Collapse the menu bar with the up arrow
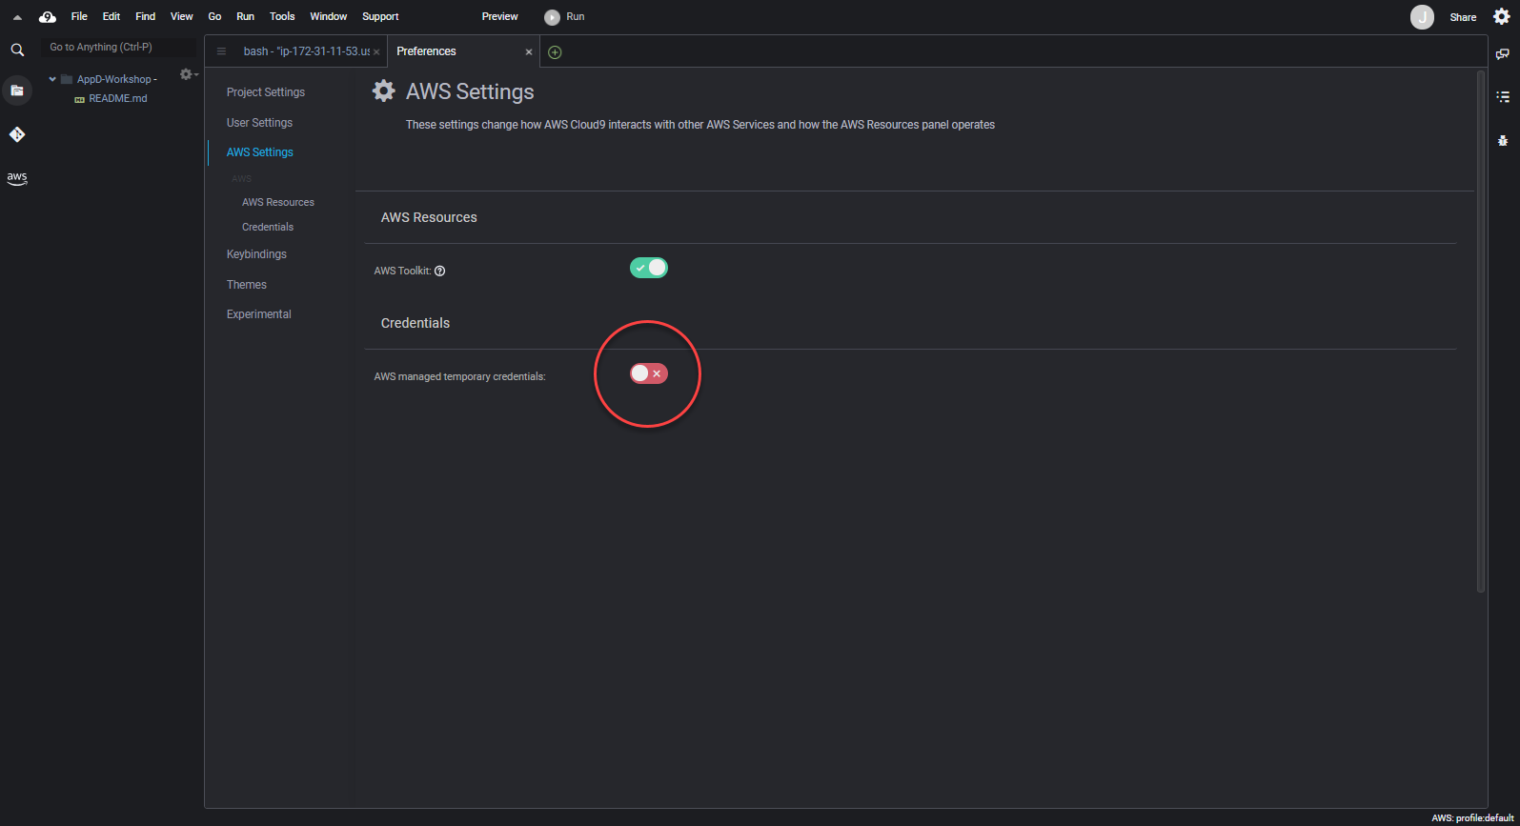Screen dimensions: 1520x826 17,17
